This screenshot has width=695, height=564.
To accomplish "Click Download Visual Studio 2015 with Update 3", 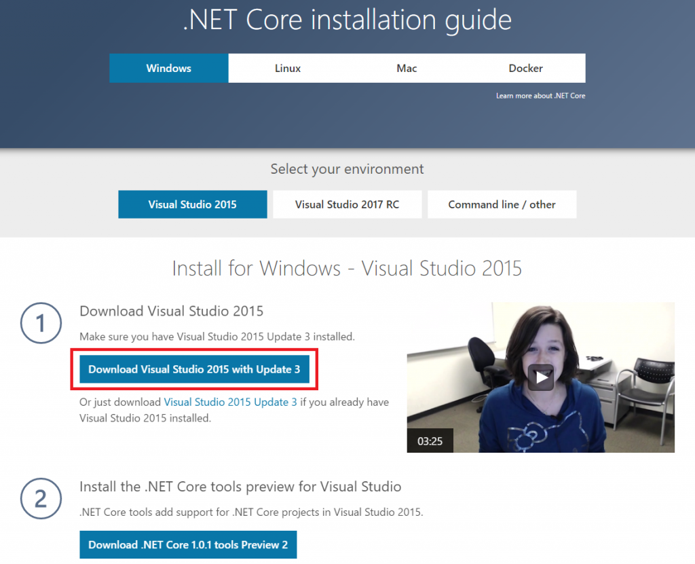I will (194, 369).
